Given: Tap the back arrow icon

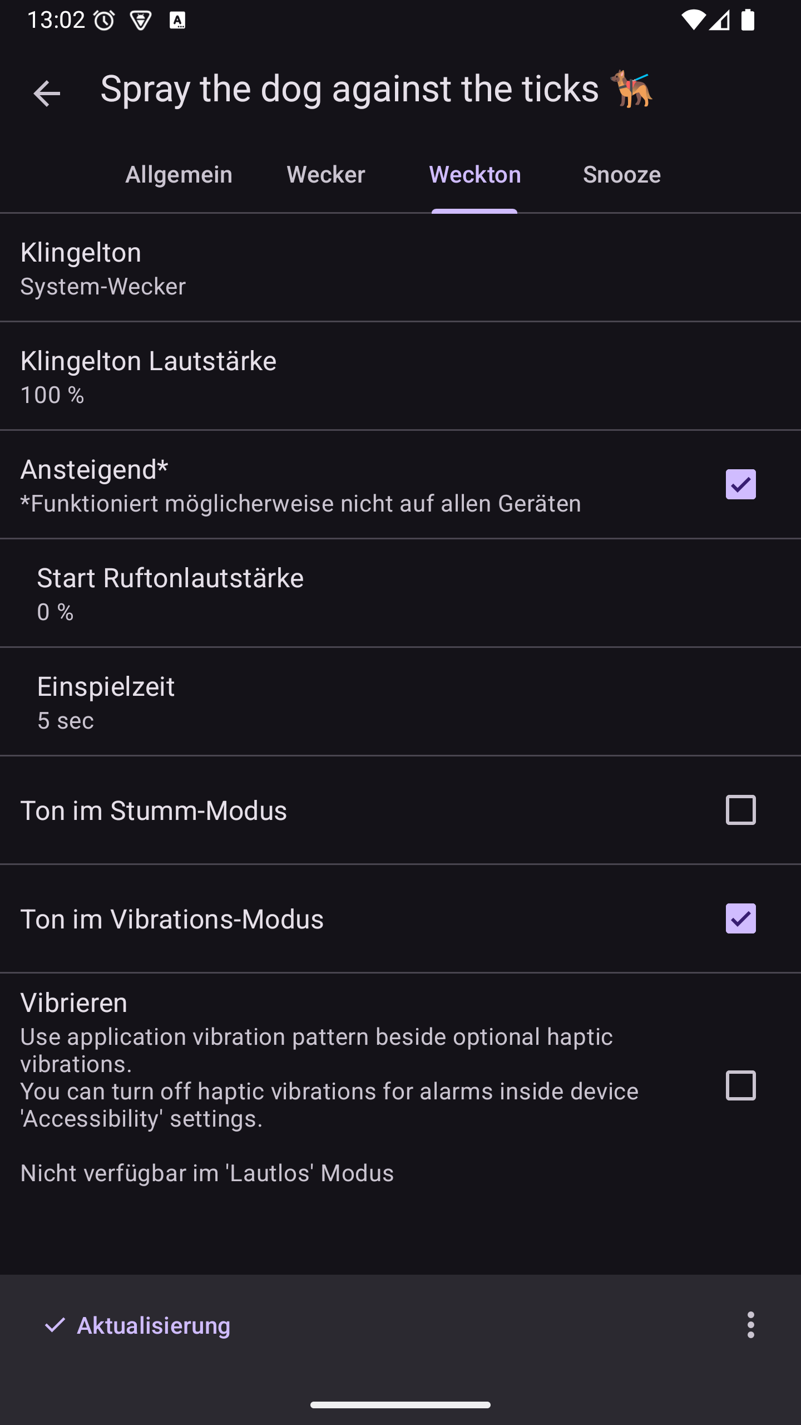Looking at the screenshot, I should (47, 93).
